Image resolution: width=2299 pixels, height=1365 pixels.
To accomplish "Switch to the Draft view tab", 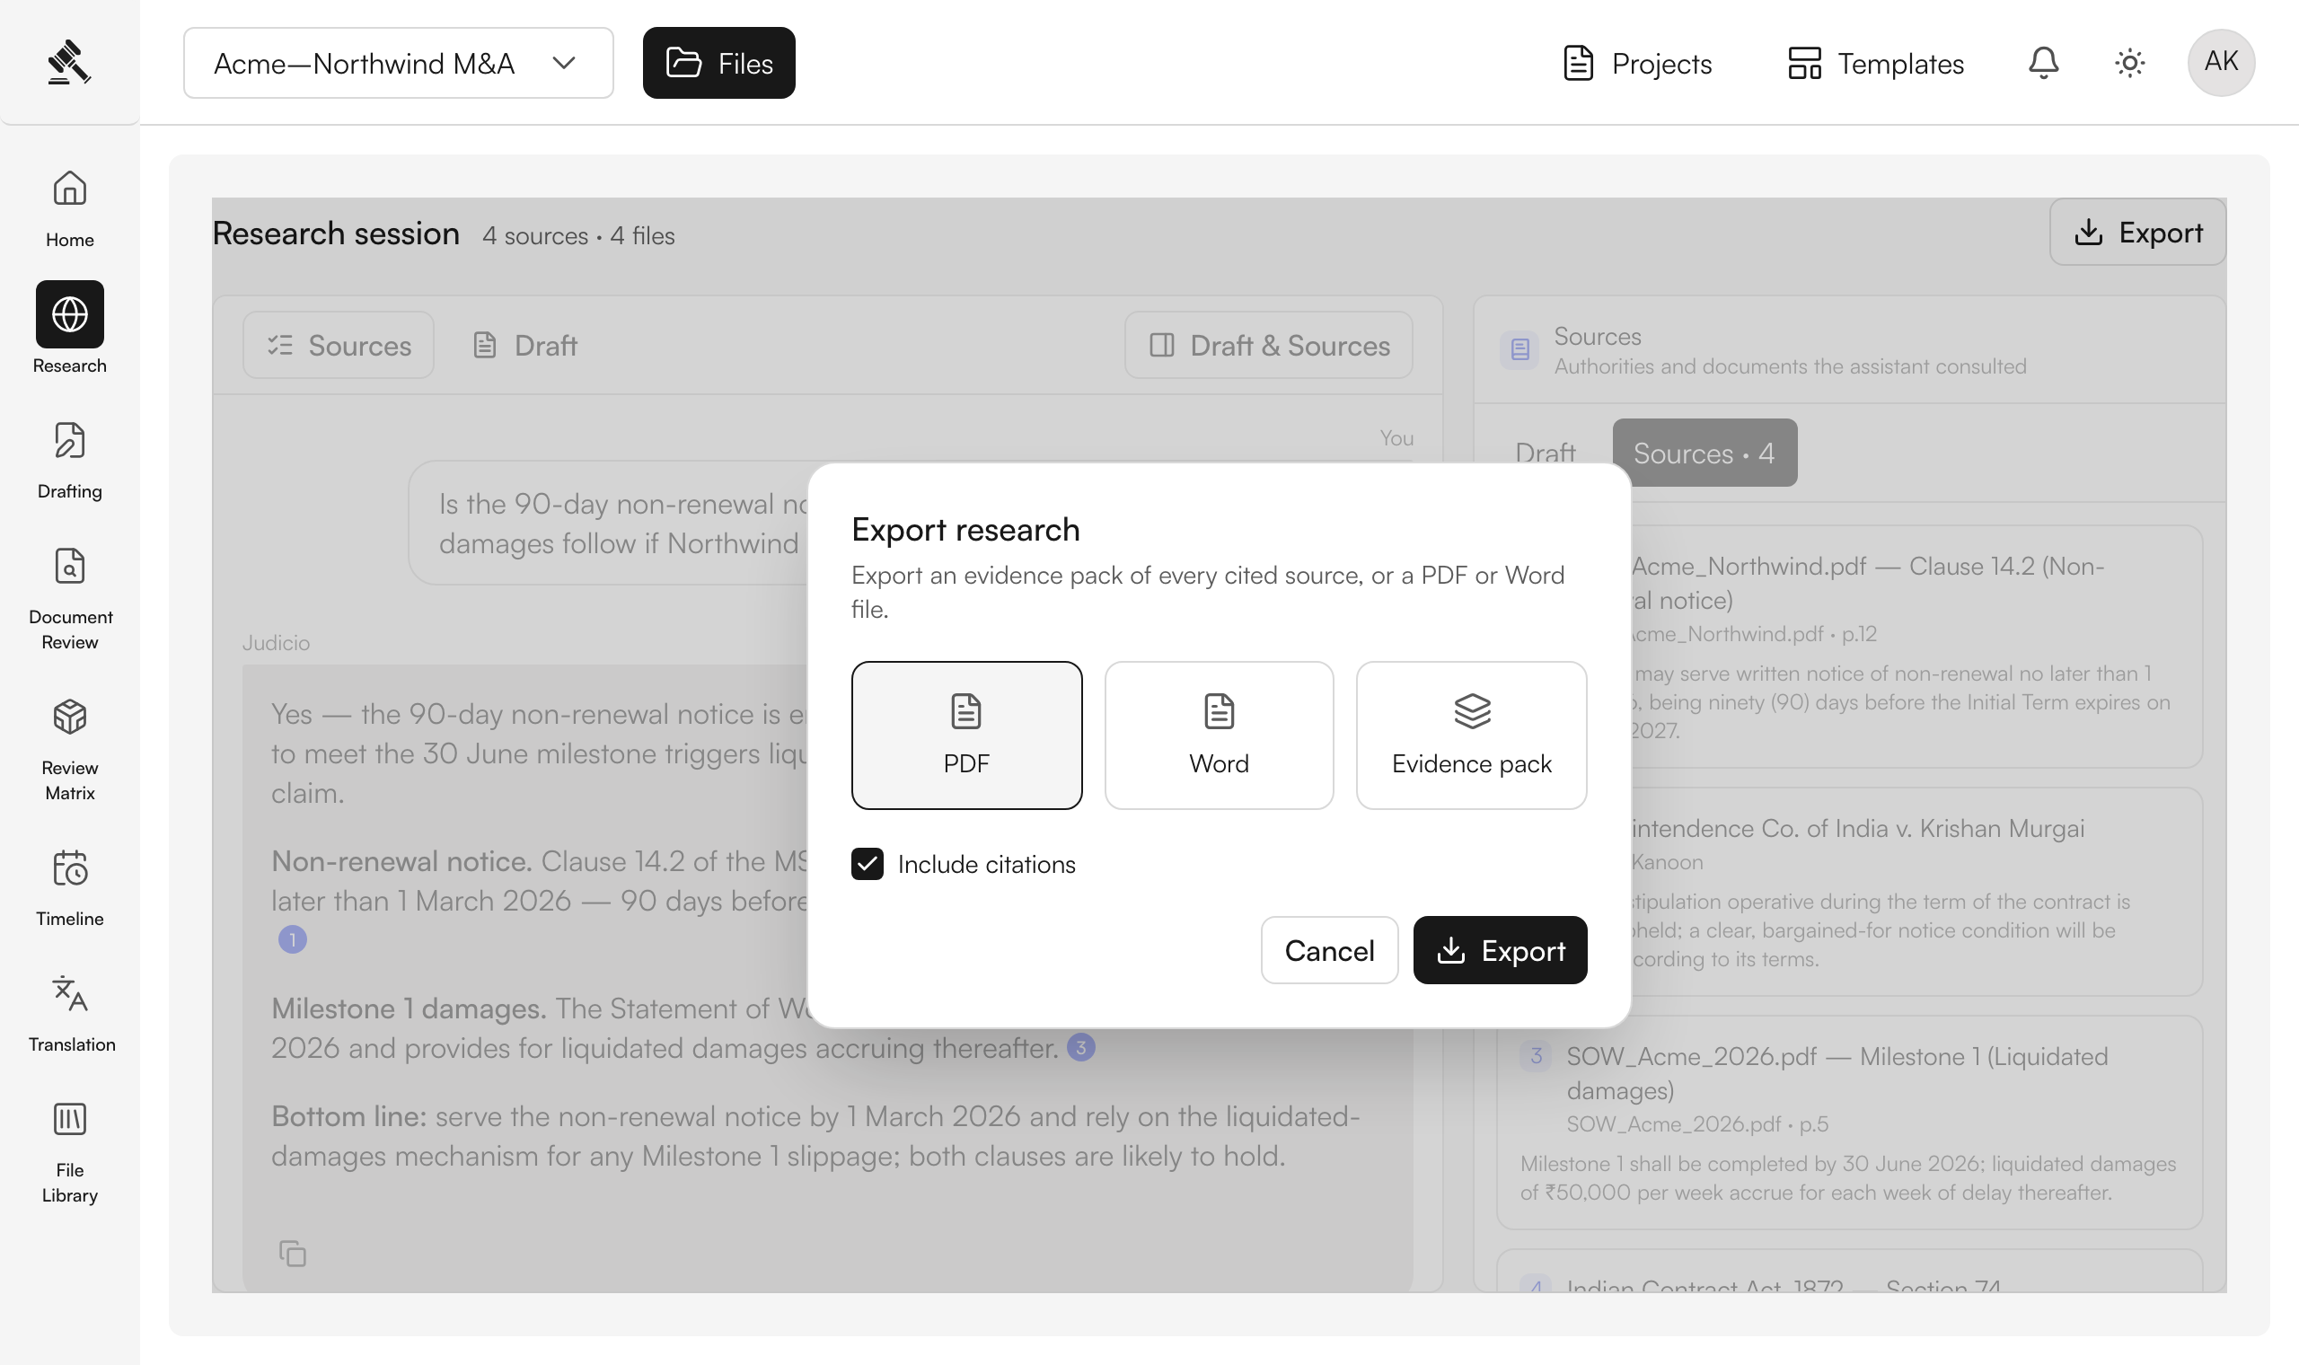I will 524,345.
